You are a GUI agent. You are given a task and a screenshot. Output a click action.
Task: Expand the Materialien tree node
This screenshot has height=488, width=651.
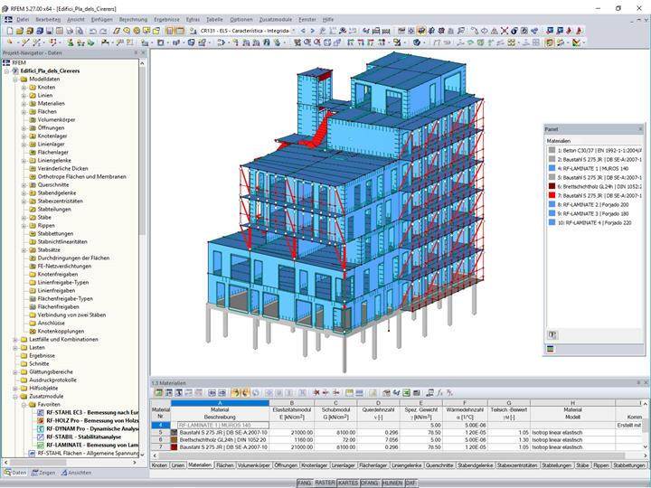(x=24, y=103)
